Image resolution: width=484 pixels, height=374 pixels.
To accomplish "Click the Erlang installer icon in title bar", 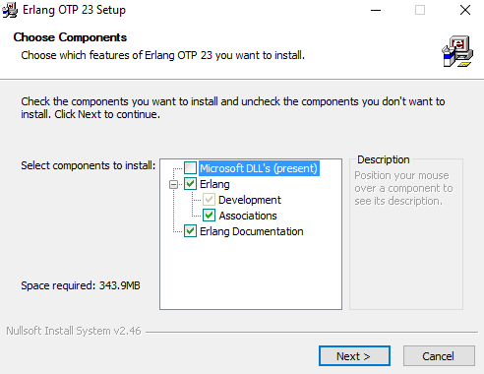I will [x=10, y=10].
